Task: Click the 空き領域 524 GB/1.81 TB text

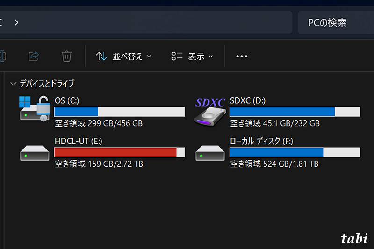Action: click(x=274, y=164)
